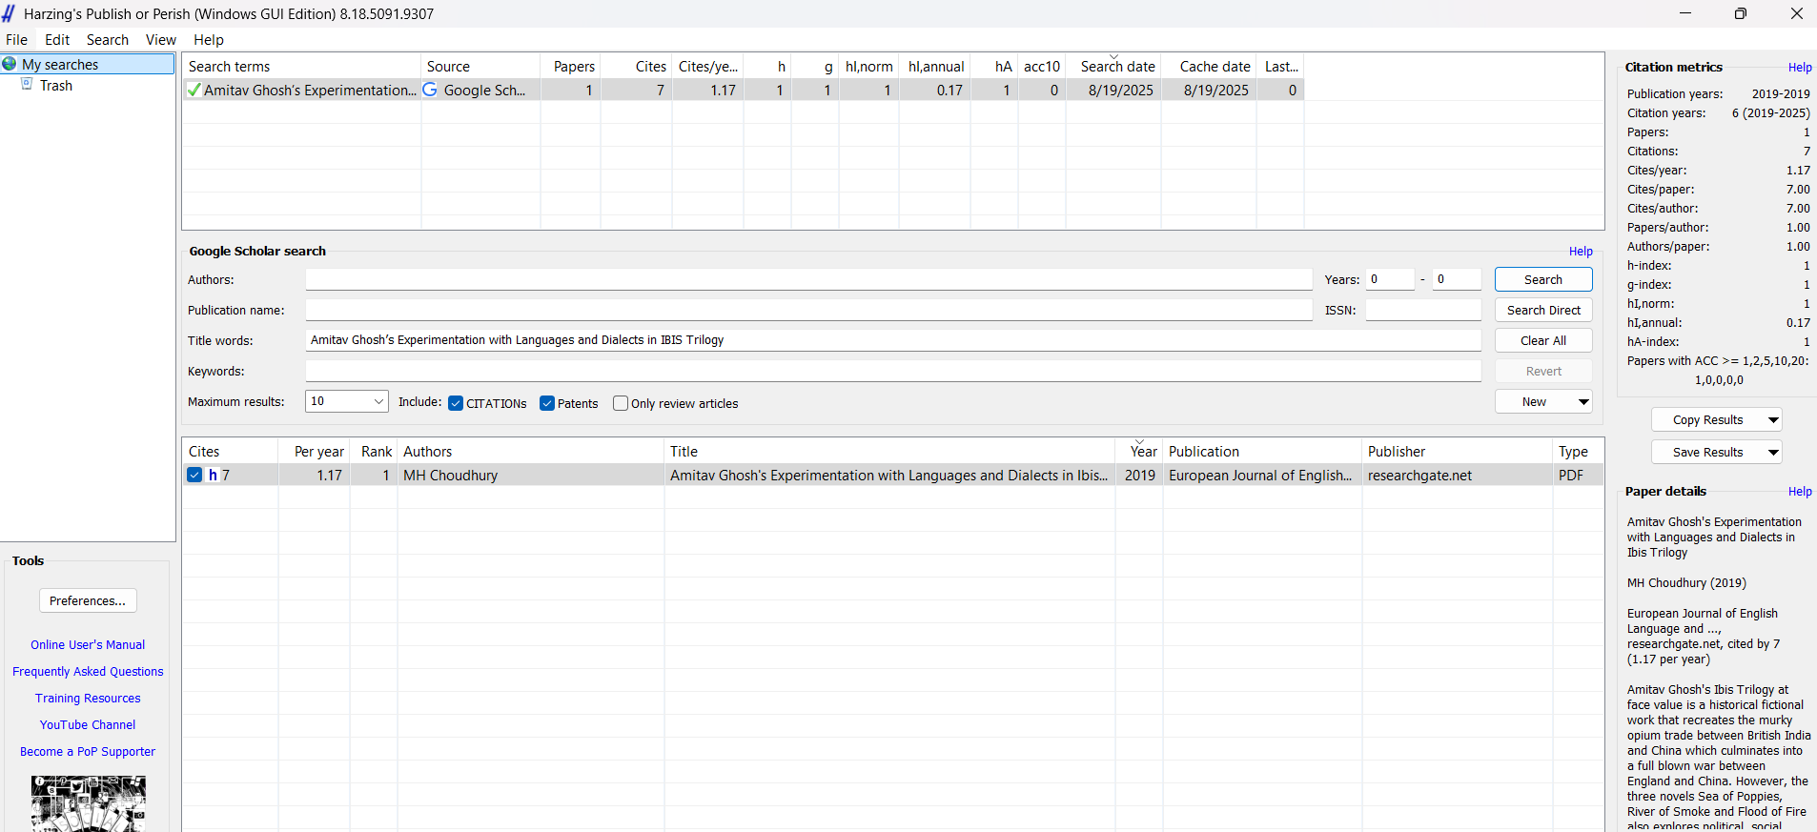Focus the ISSN input field
Image resolution: width=1817 pixels, height=832 pixels.
pyautogui.click(x=1423, y=310)
